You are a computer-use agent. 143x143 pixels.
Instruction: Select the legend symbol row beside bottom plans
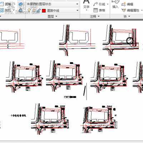tap(18, 115)
